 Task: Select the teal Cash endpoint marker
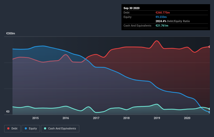click(210, 109)
